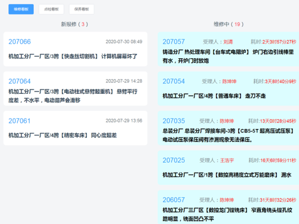Viewport: 299px width, 224px height.
Task: Select the CB5-5T 超高压试压泵 description
Action: coord(228,135)
